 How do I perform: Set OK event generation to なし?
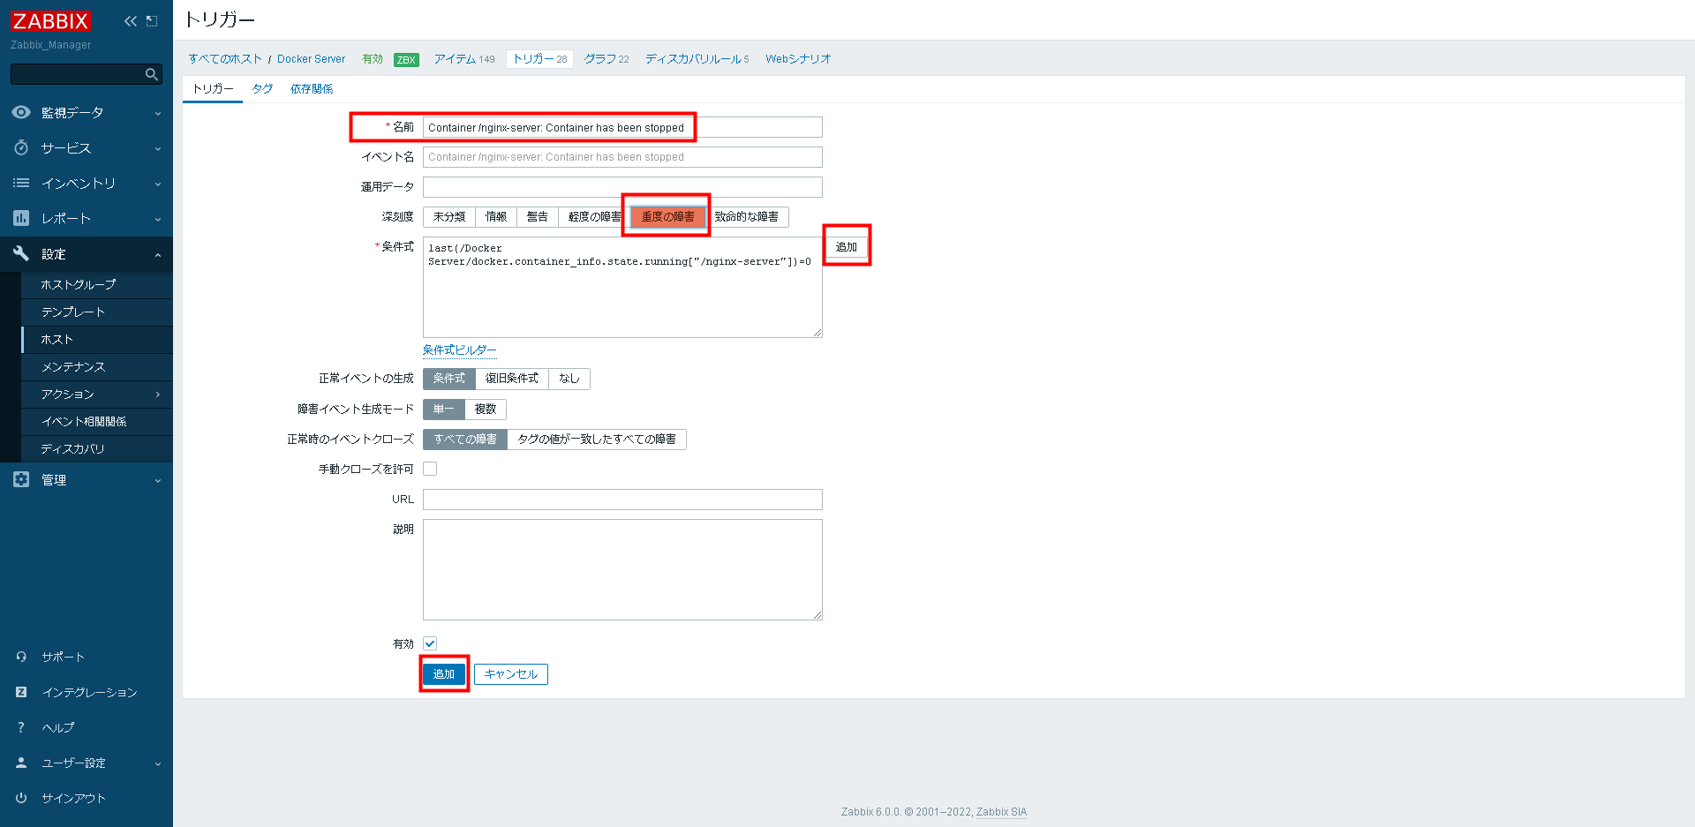pos(569,379)
